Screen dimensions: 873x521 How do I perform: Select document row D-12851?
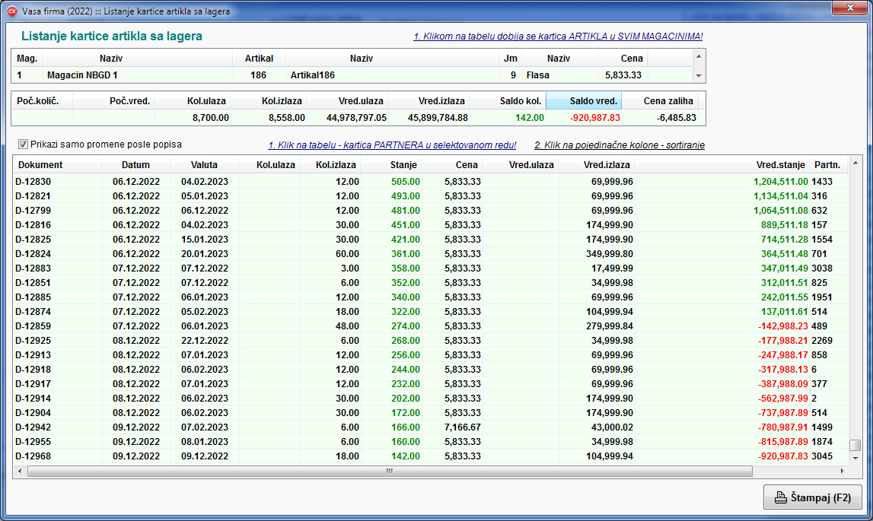click(x=430, y=283)
